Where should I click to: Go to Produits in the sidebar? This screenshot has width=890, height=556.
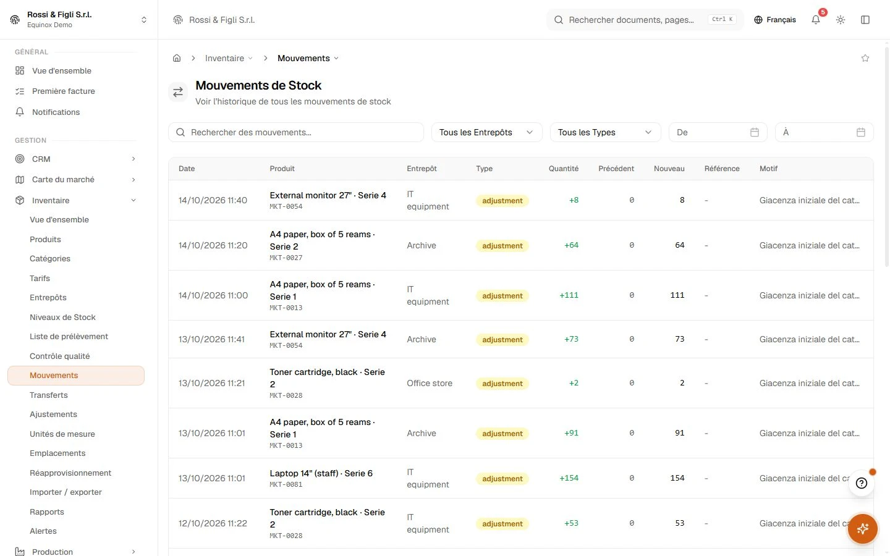point(45,239)
